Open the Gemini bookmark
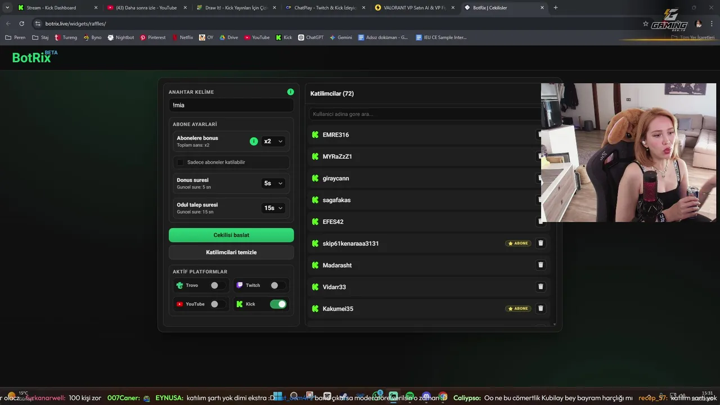The width and height of the screenshot is (720, 405). pos(341,38)
